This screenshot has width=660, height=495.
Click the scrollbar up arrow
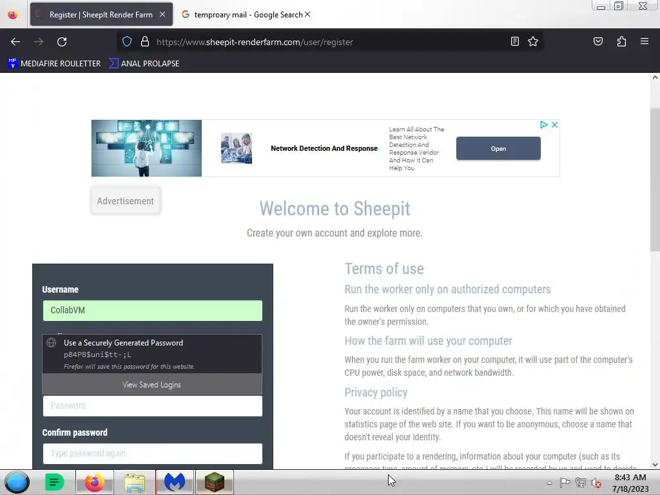point(655,78)
